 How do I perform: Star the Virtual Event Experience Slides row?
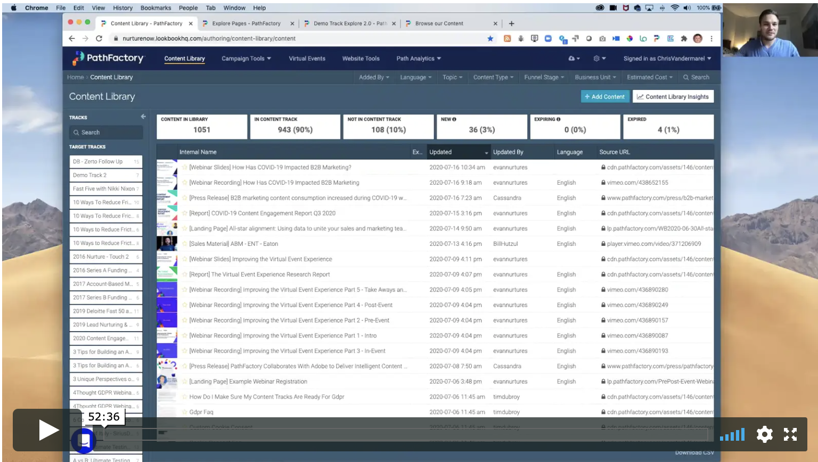click(185, 259)
